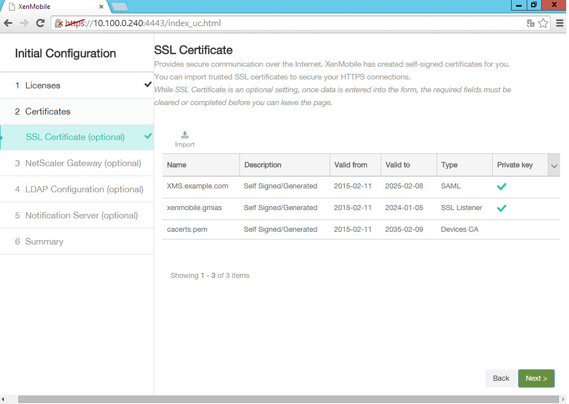Click the Licenses completed checkmark
Viewport: 569px width, 404px height.
point(148,84)
